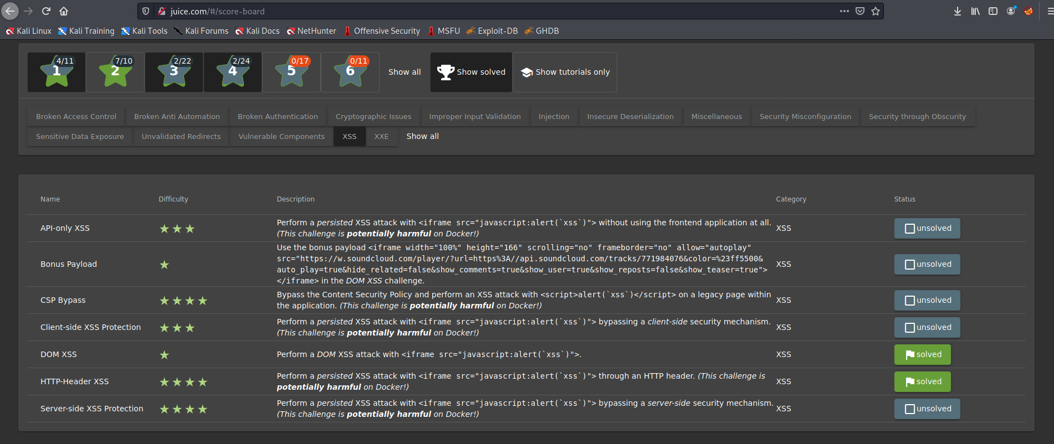The height and width of the screenshot is (444, 1054).
Task: Select Security Misconfiguration category
Action: [x=806, y=116]
